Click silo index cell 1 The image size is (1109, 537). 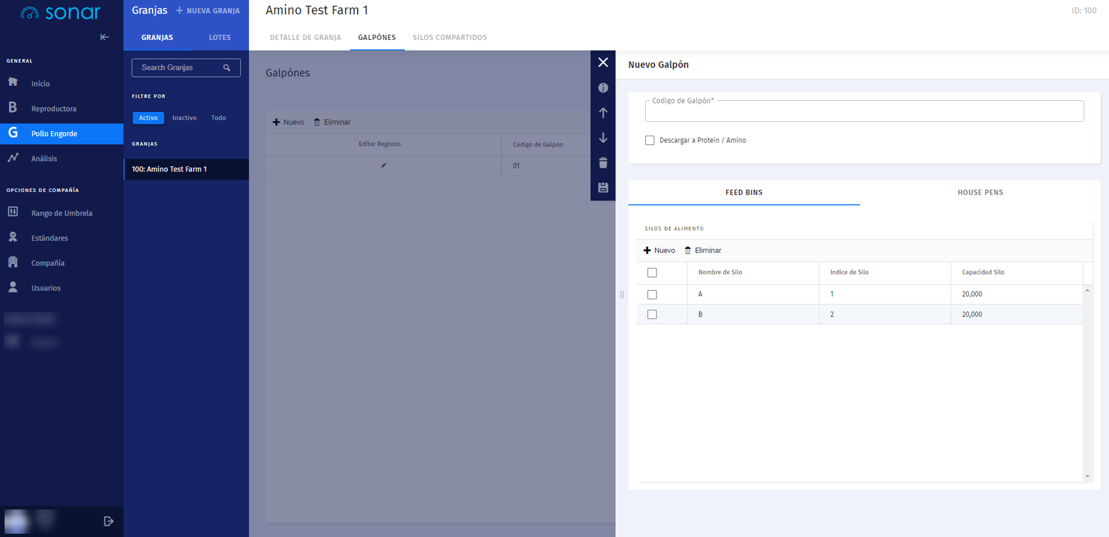(x=884, y=294)
